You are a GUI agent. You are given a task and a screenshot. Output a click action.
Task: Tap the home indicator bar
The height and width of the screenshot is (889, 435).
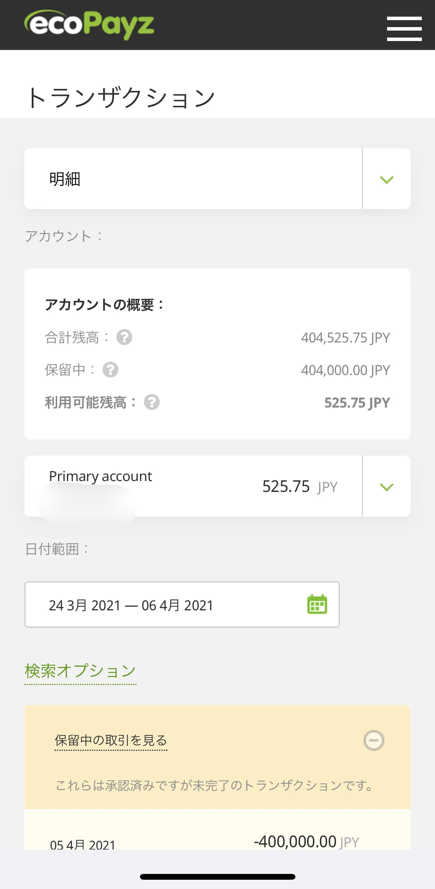coord(218,877)
